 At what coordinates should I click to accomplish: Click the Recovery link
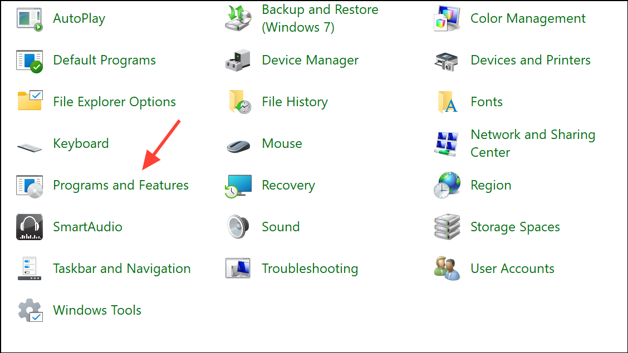[x=288, y=186]
